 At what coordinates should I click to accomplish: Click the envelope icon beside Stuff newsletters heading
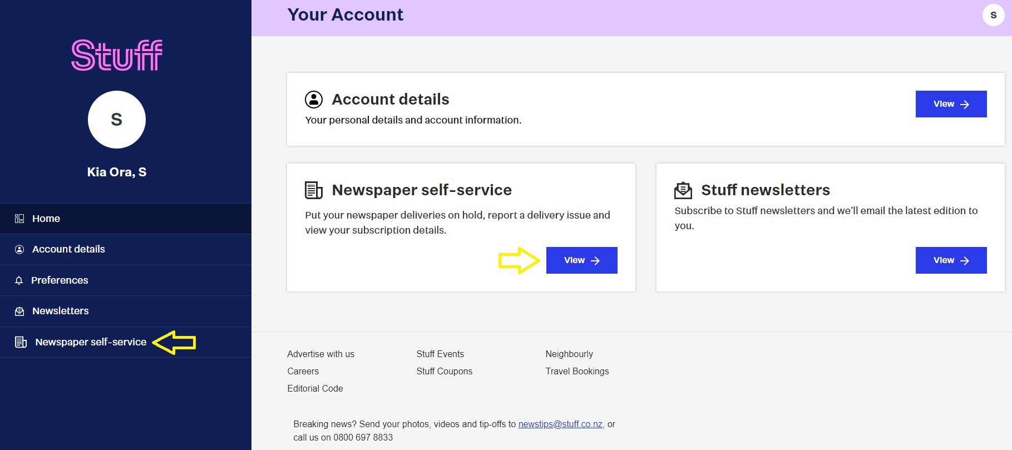coord(683,190)
